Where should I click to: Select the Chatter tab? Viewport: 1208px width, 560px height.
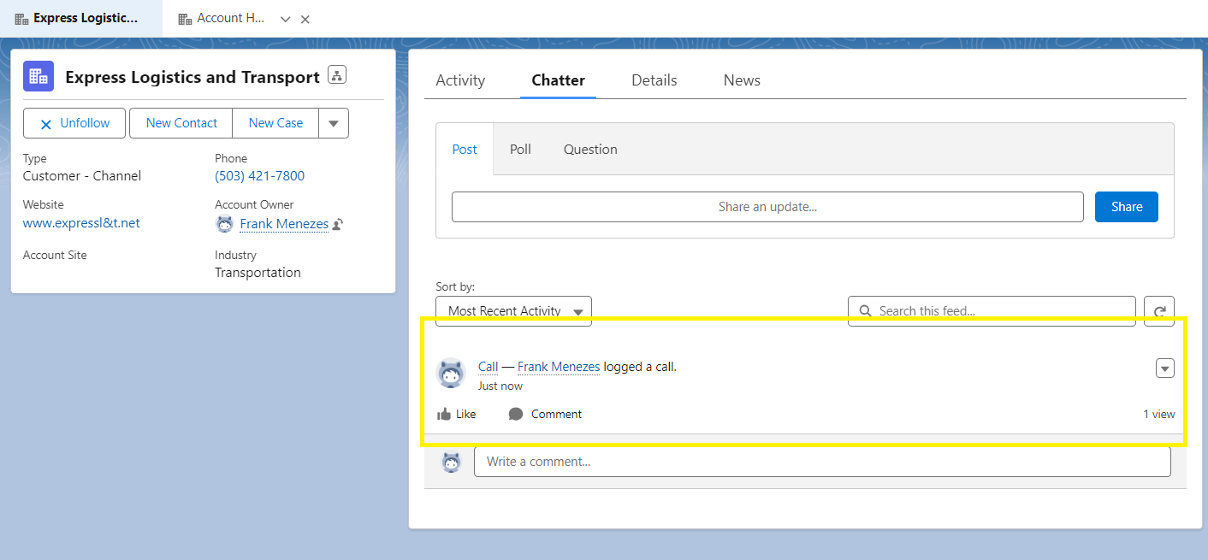click(x=559, y=80)
